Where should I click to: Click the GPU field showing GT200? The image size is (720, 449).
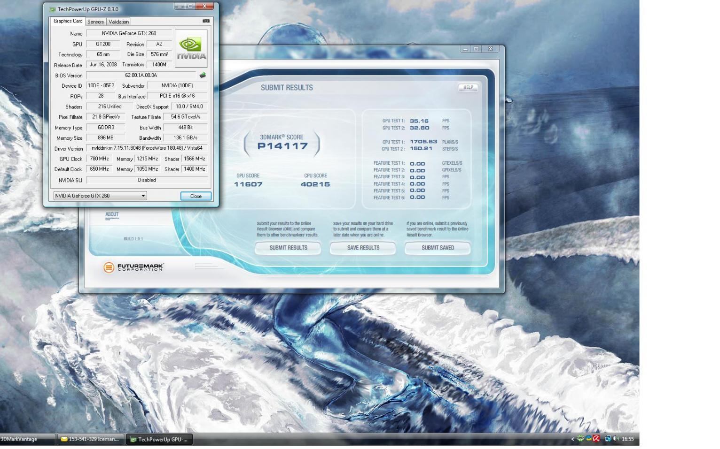(103, 44)
